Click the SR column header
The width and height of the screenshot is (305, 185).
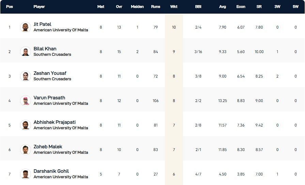259,6
